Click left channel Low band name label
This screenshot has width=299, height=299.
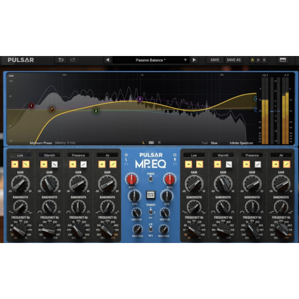tap(21, 155)
